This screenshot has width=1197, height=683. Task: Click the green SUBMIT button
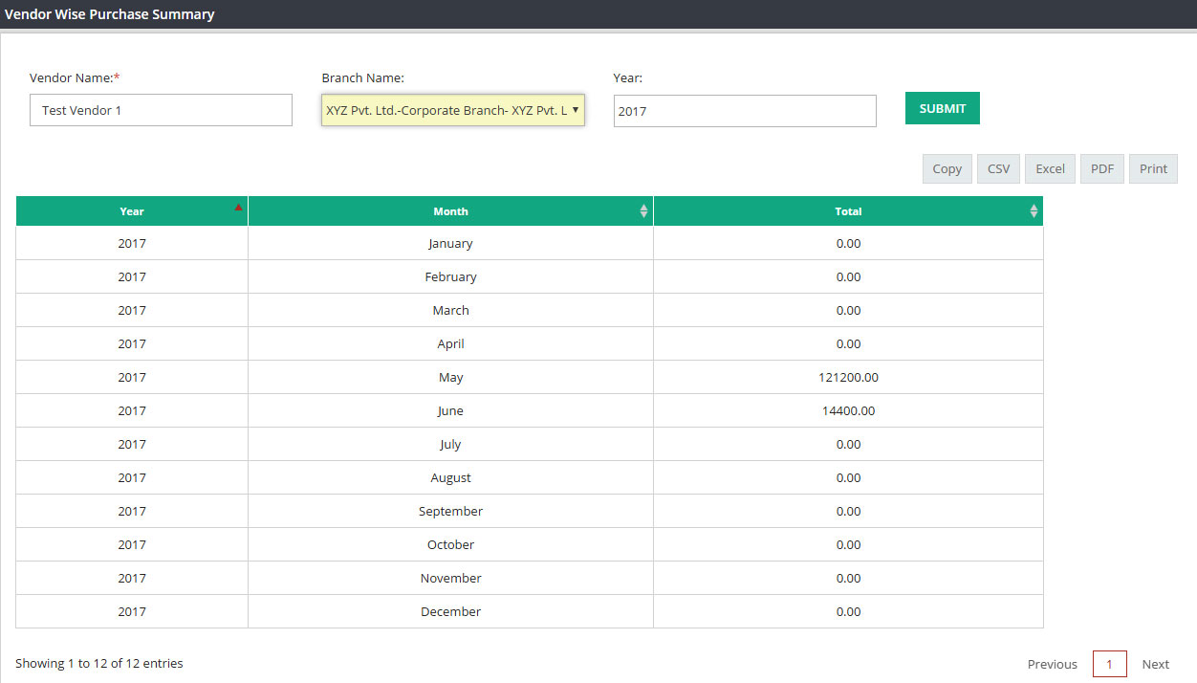coord(943,108)
